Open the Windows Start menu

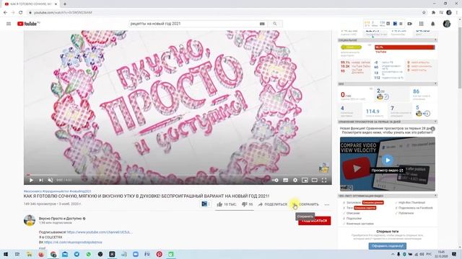[x=5, y=254]
